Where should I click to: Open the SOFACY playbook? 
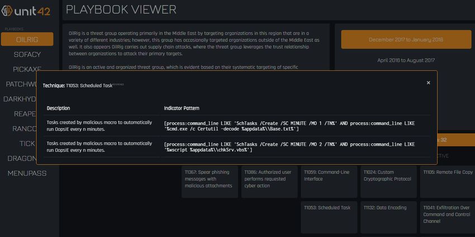pyautogui.click(x=27, y=55)
